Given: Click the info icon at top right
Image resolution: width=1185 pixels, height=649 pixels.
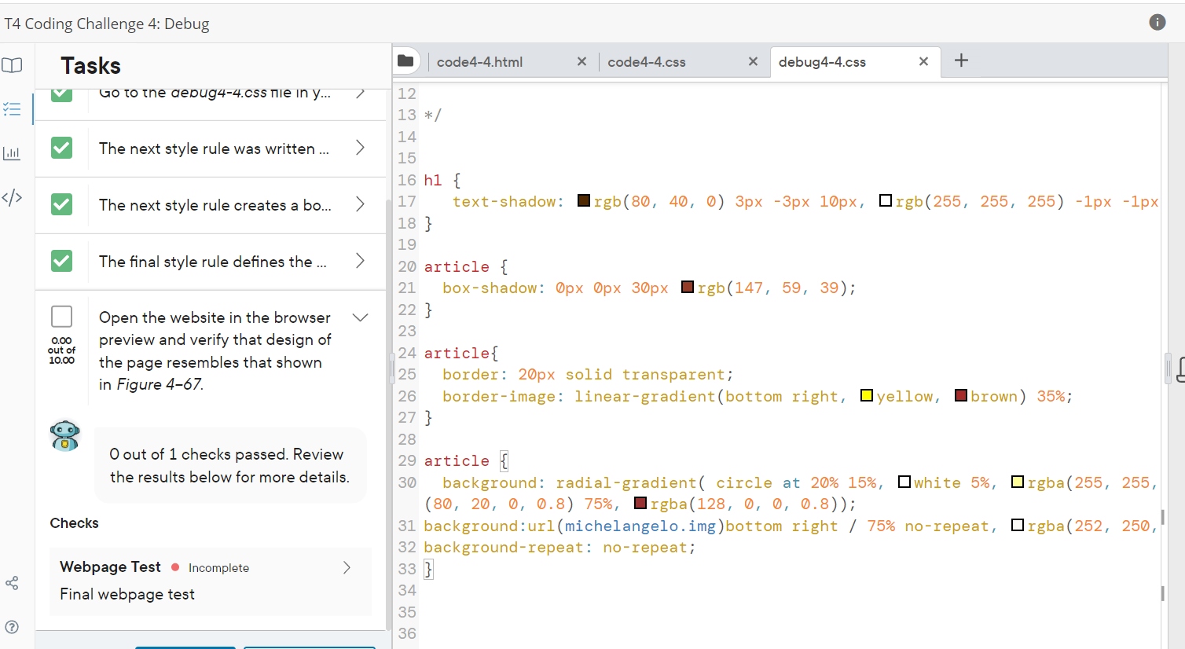Looking at the screenshot, I should (1157, 22).
